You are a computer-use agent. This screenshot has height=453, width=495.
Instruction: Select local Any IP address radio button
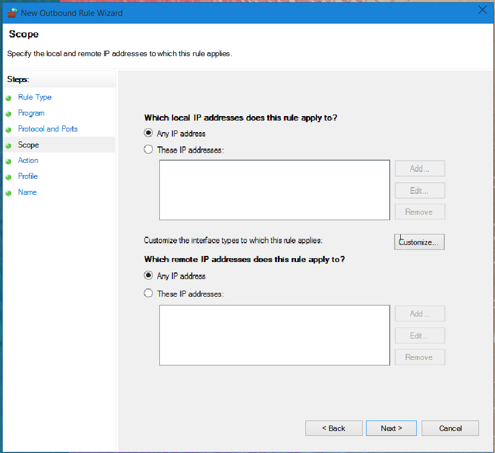click(x=148, y=133)
